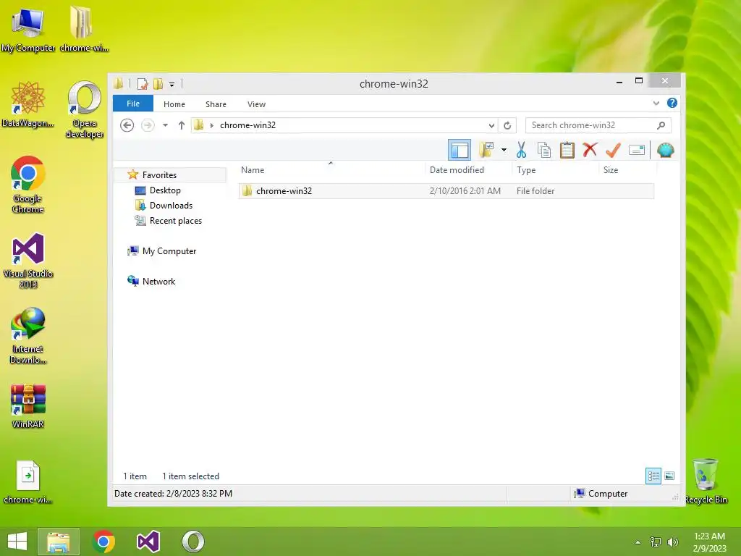The width and height of the screenshot is (741, 556).
Task: Open the folder options toolbar icon
Action: point(486,151)
